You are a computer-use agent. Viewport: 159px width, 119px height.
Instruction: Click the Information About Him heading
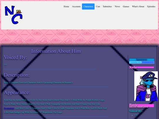[x=56, y=51]
